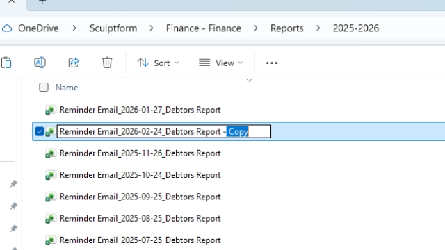
Task: Go to OneDrive in the breadcrumb
Action: [x=38, y=28]
